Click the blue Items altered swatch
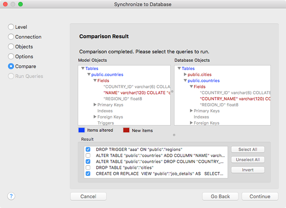Viewport: 286px width, 208px height. [x=81, y=130]
